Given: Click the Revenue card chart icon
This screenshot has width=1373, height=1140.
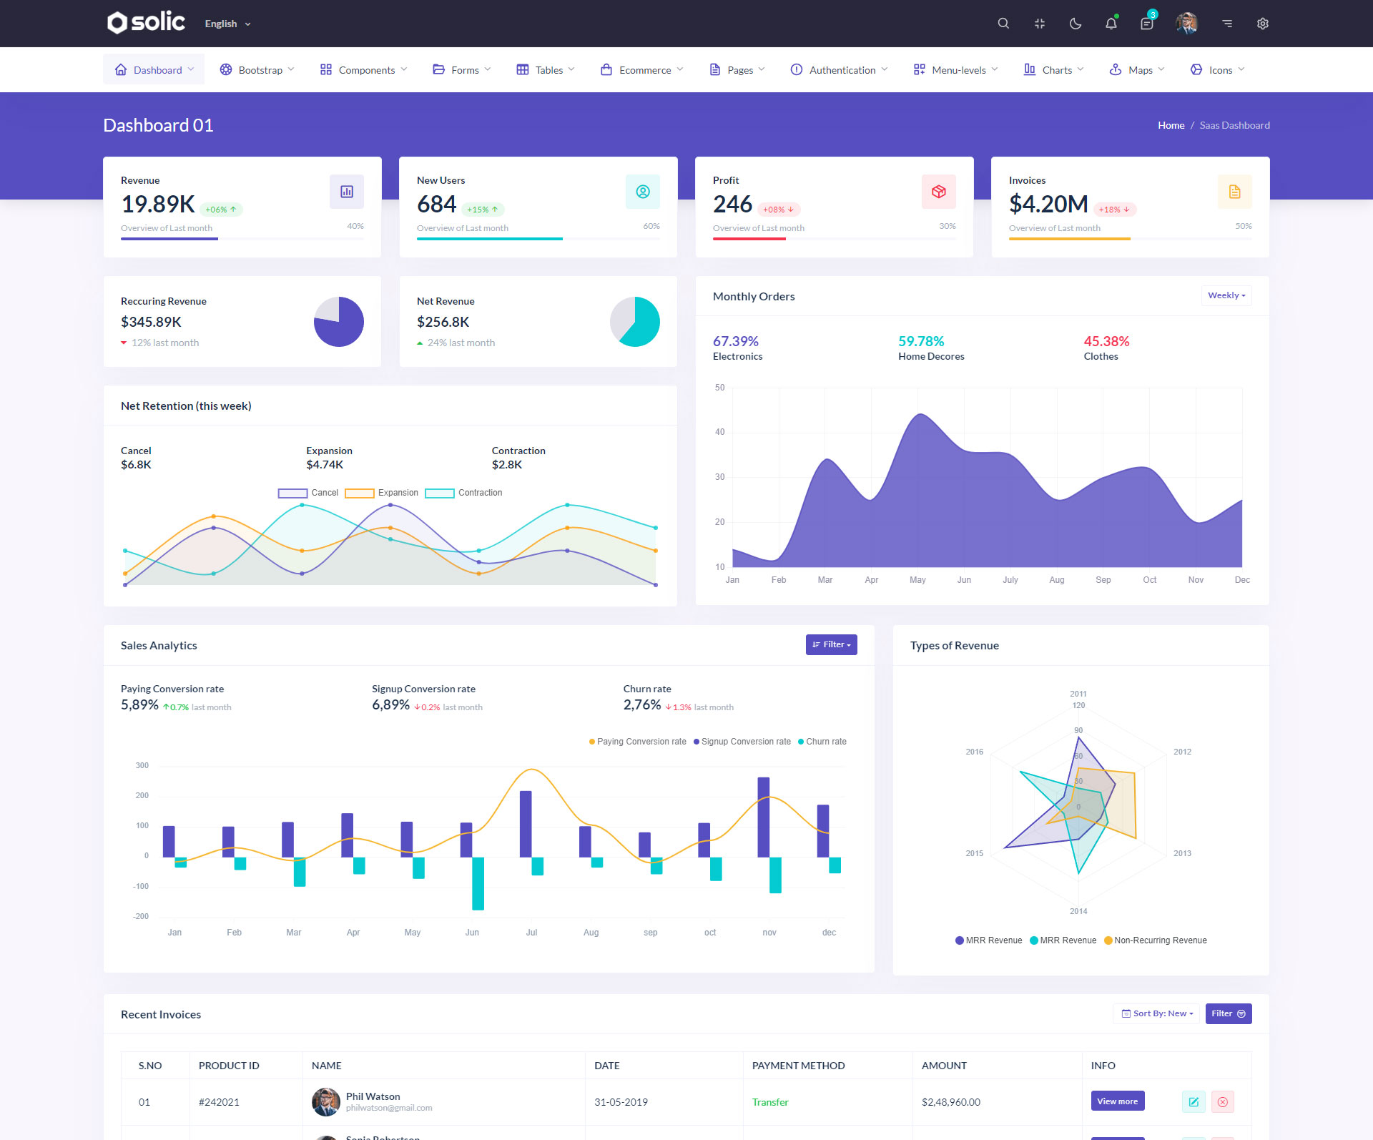Looking at the screenshot, I should pos(347,192).
